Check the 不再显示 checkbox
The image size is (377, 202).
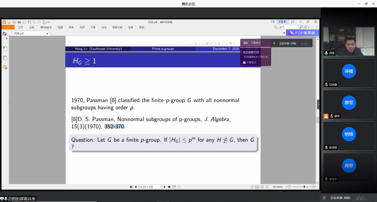244,62
